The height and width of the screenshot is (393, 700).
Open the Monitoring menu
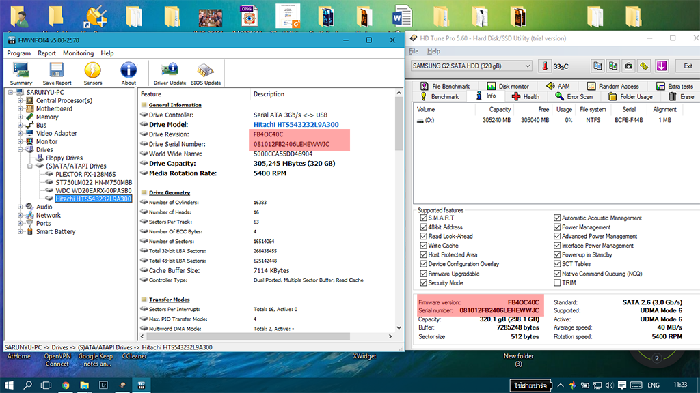(78, 53)
